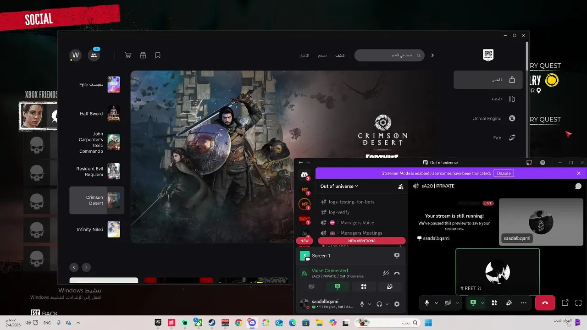The width and height of the screenshot is (587, 330).
Task: Open المكتبة library in Epic sidebar
Action: (x=488, y=99)
